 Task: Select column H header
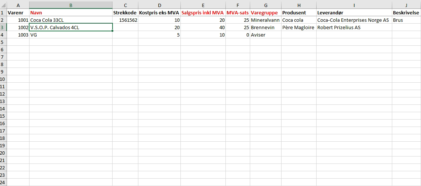coord(299,5)
